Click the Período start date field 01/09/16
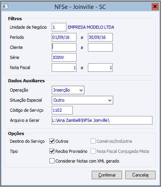Screen dimensions: 161x187 click(64, 37)
